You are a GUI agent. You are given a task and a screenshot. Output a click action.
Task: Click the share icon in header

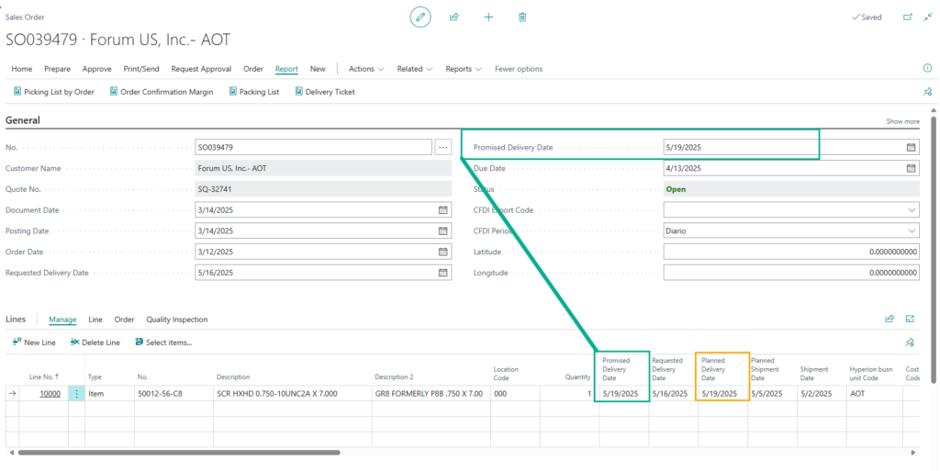pos(454,17)
